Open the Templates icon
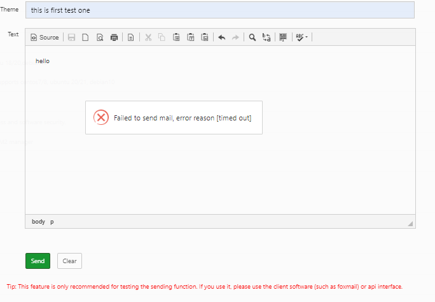Viewport: 435px width, 302px height. point(130,37)
